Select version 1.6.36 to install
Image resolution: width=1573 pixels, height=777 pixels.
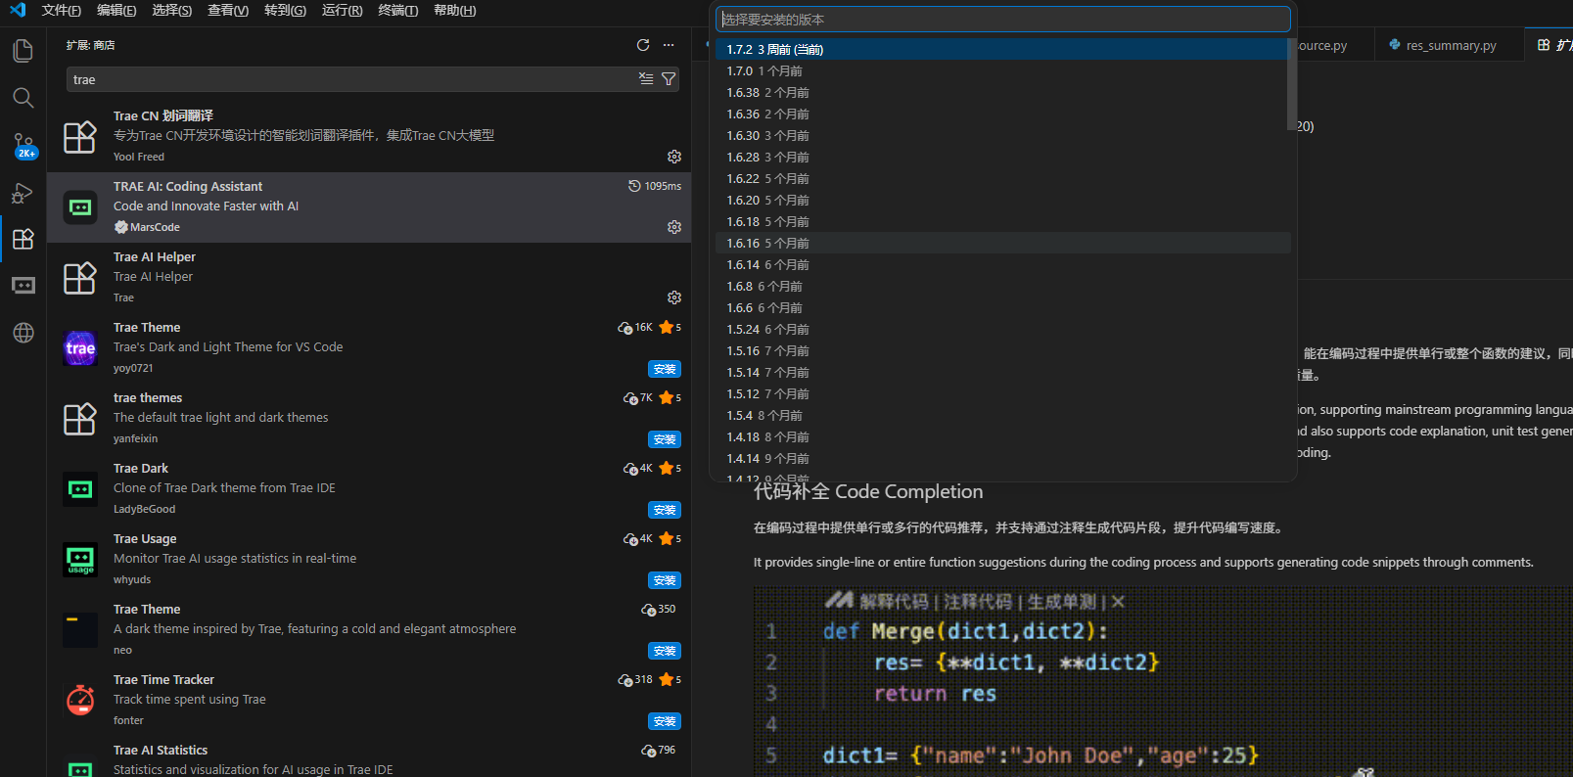1001,114
